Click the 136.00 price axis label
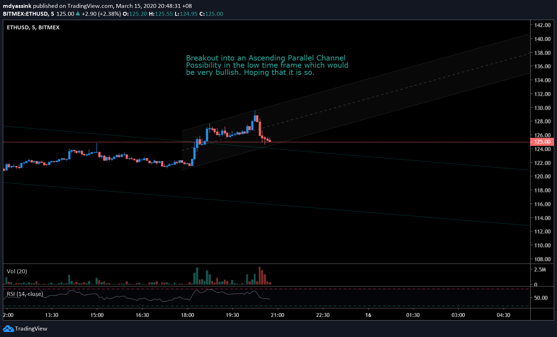 tap(542, 66)
